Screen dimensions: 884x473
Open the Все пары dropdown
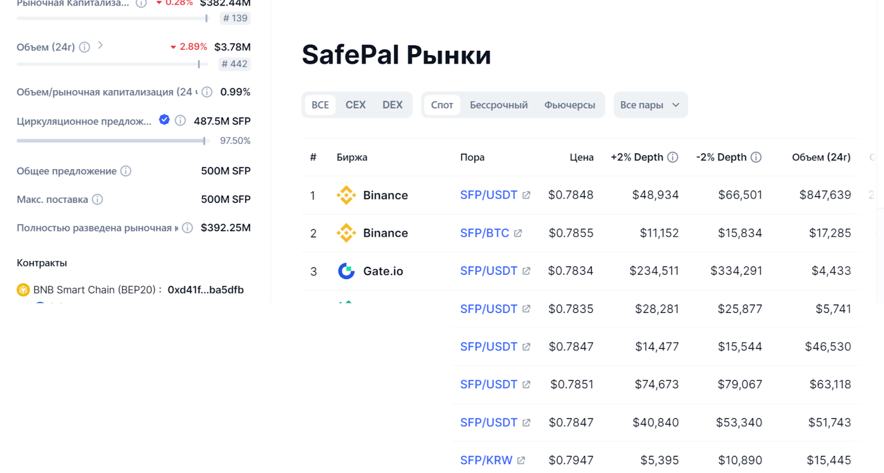pyautogui.click(x=650, y=105)
